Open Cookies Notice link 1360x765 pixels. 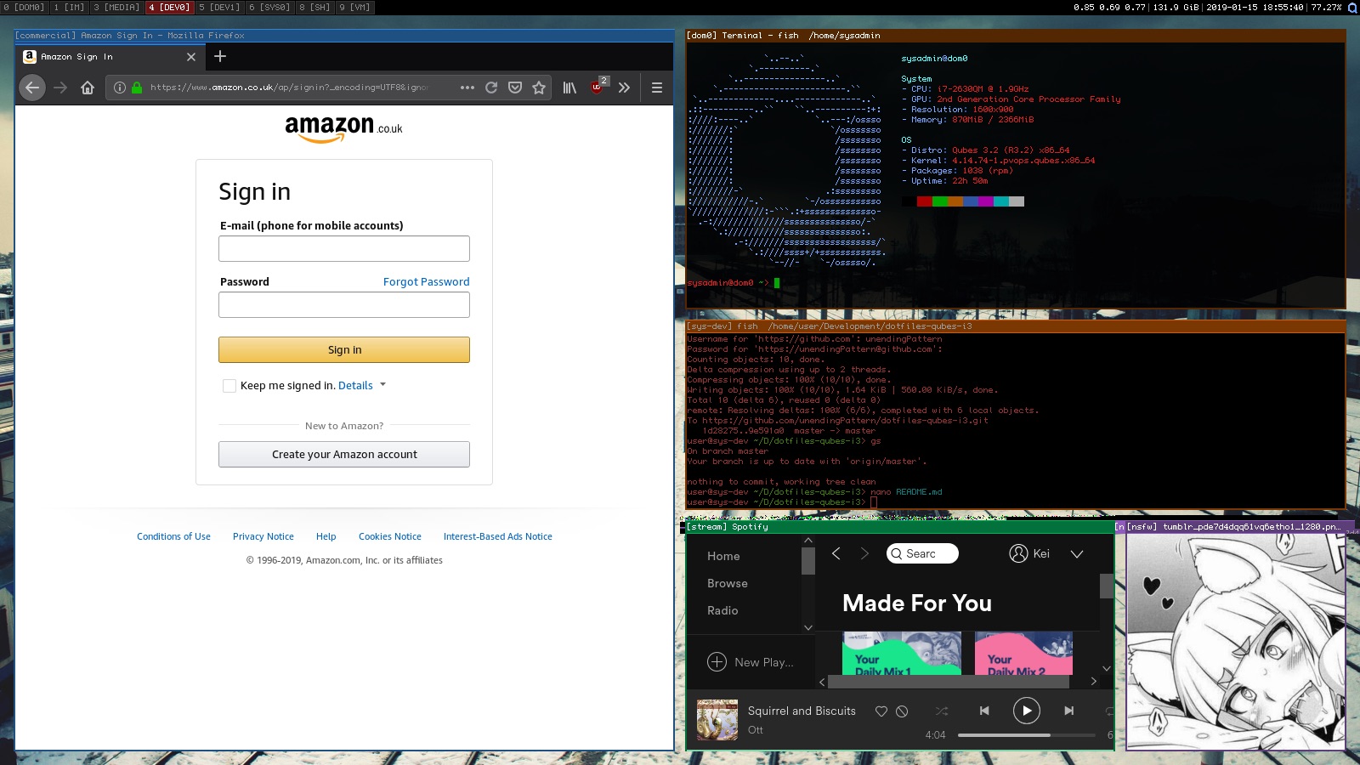(x=390, y=536)
